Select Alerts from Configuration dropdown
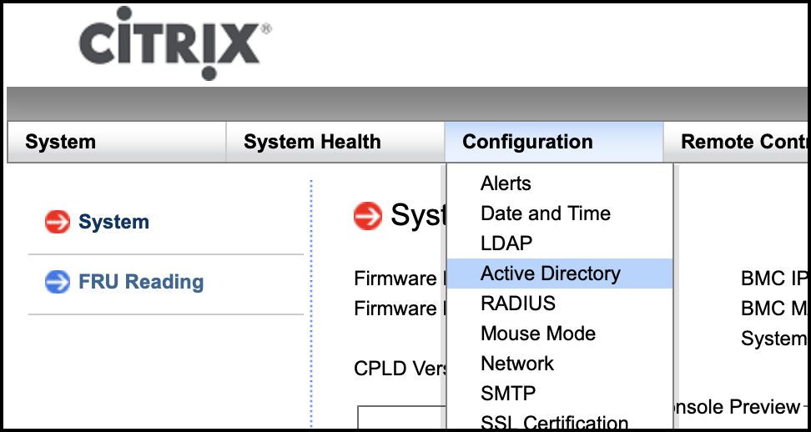The height and width of the screenshot is (432, 811). pyautogui.click(x=560, y=183)
